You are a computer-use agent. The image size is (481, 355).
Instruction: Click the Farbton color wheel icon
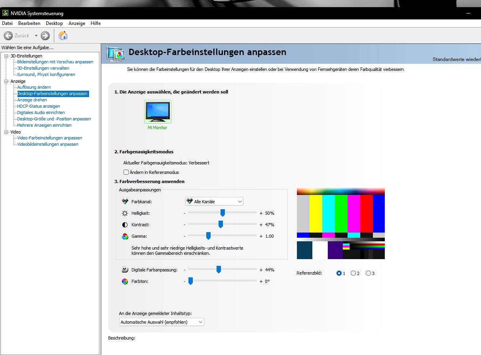pyautogui.click(x=125, y=281)
